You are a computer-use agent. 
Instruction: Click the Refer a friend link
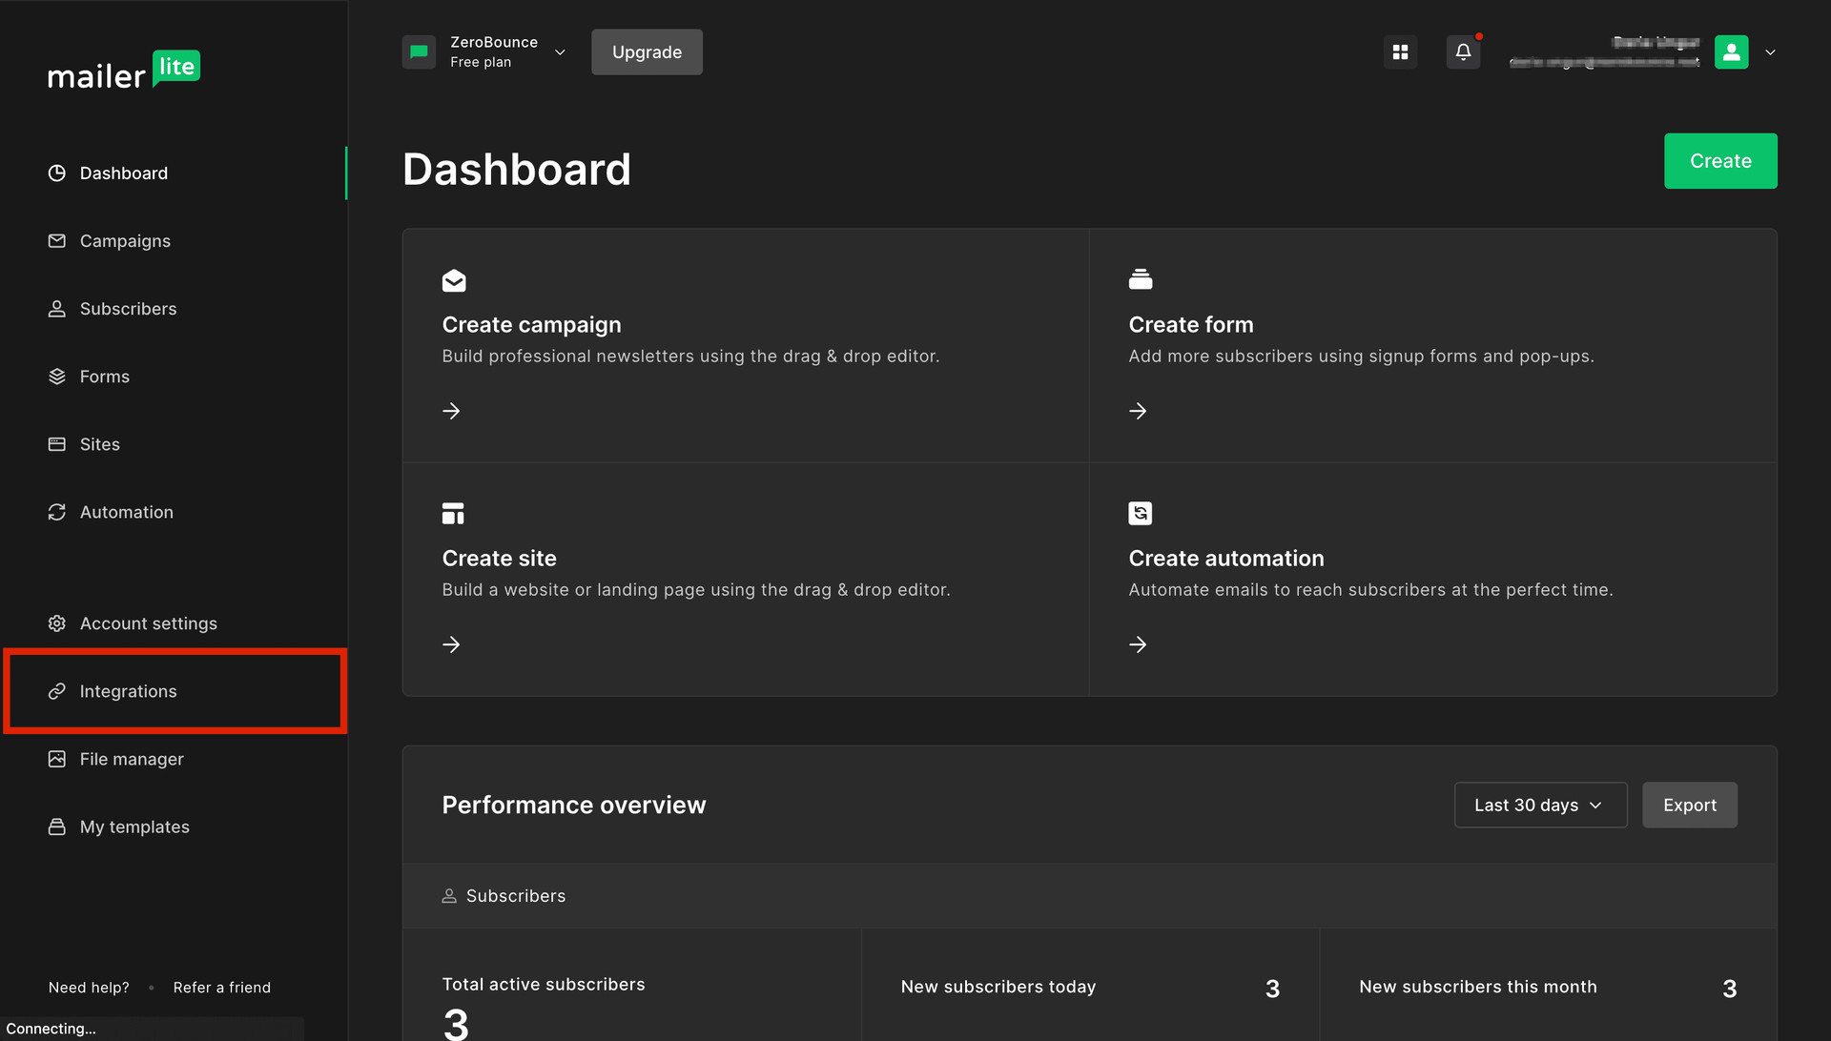pos(221,987)
